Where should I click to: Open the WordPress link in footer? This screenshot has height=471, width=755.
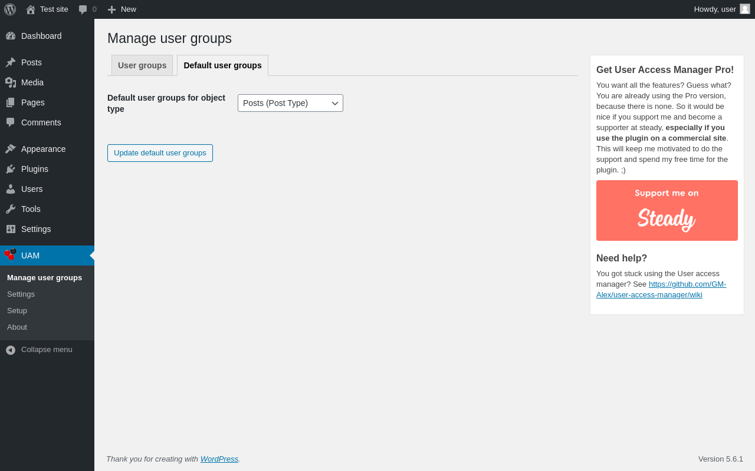(x=219, y=459)
